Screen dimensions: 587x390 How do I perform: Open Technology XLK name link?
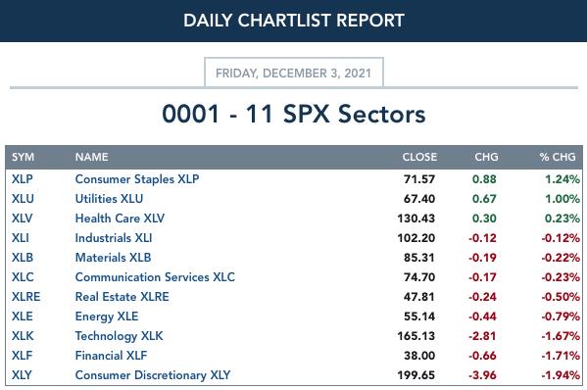[119, 336]
